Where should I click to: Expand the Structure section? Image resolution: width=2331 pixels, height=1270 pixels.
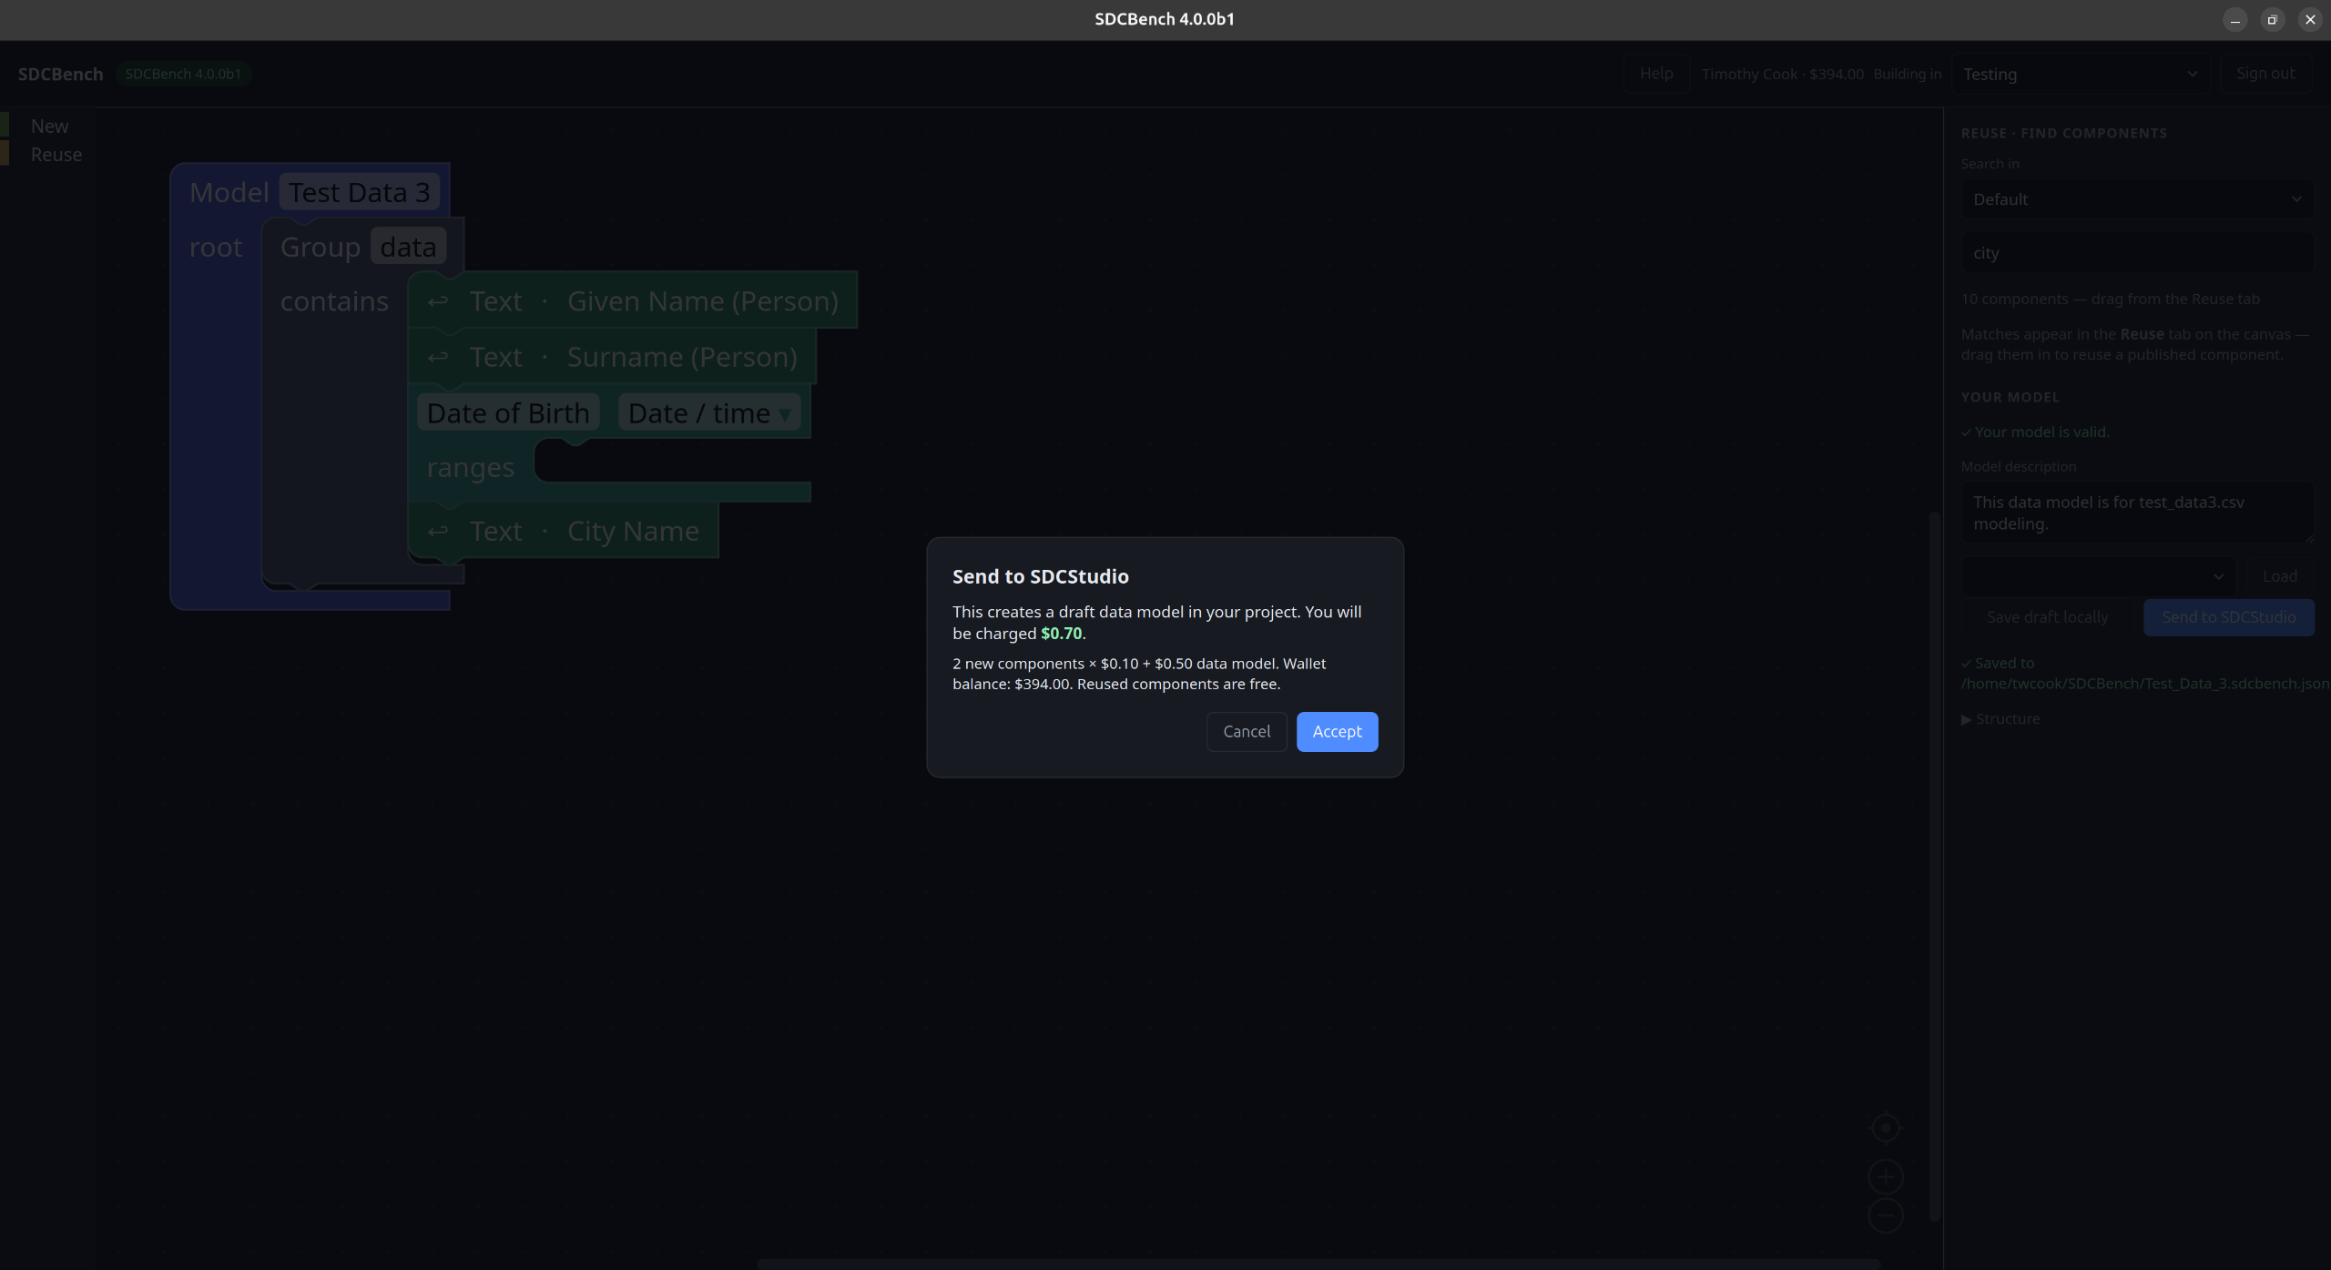point(2000,719)
